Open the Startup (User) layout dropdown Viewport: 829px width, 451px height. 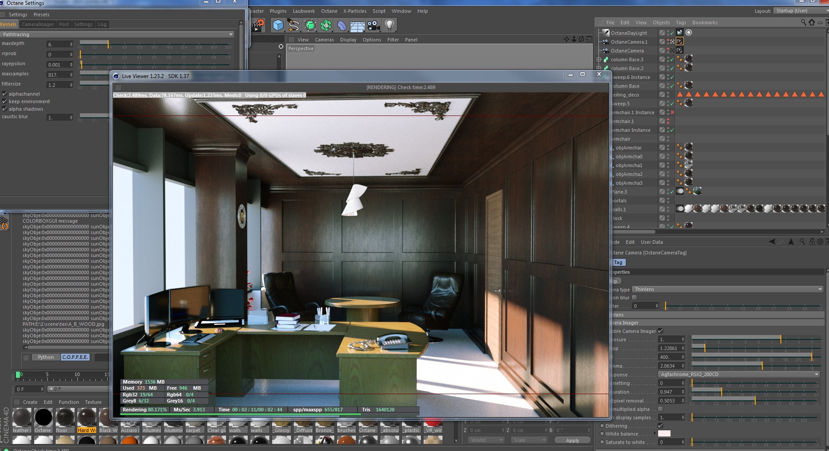(x=801, y=11)
